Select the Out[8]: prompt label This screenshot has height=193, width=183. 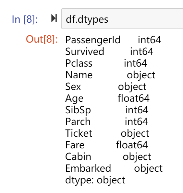point(42,39)
